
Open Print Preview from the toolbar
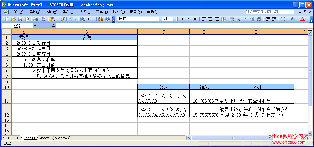click(x=44, y=19)
